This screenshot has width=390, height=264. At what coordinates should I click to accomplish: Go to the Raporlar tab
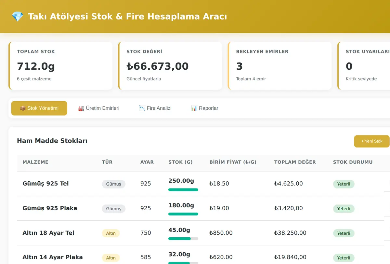(205, 108)
